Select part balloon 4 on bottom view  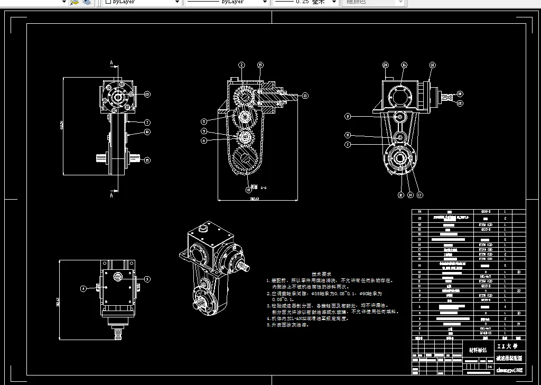tap(83, 289)
